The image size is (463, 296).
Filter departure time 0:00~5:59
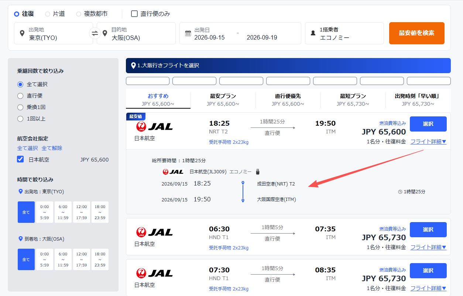coord(44,212)
